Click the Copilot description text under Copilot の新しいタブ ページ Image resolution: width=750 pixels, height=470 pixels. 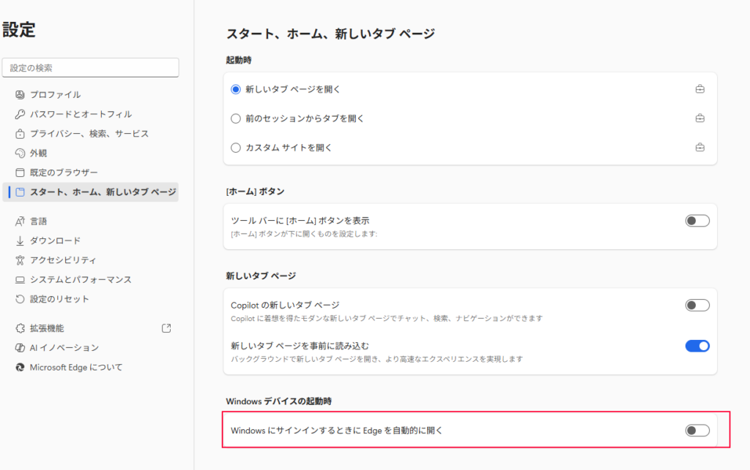click(x=387, y=318)
